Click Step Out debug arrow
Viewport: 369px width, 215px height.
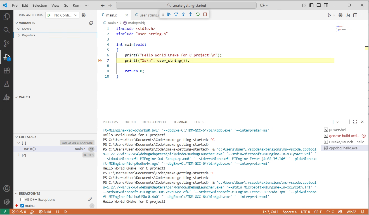pyautogui.click(x=191, y=14)
